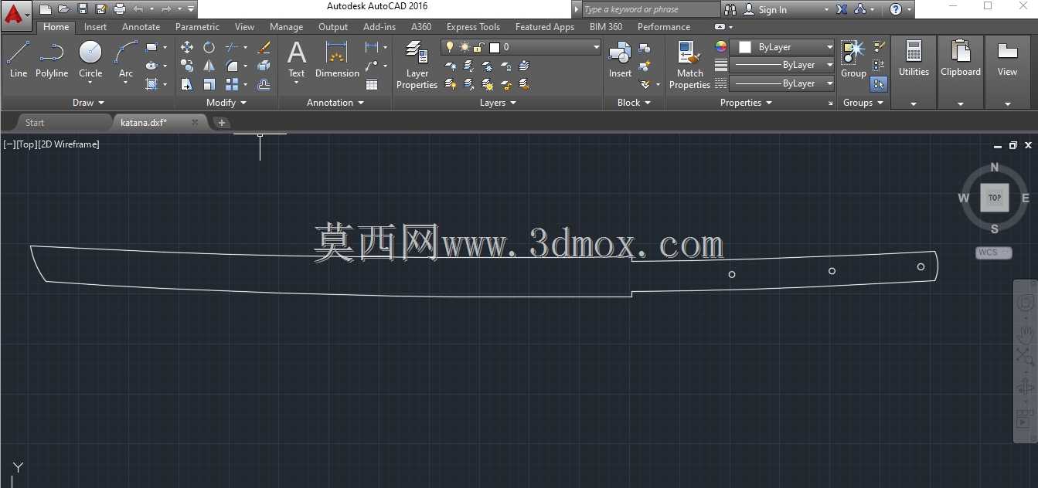Open the layer 0 dropdown list

click(x=596, y=47)
